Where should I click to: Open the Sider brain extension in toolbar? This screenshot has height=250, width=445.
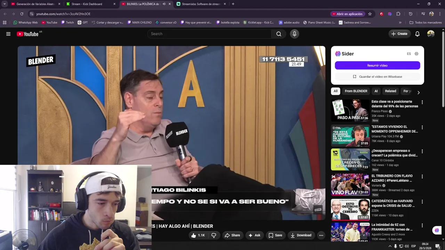tap(390, 14)
